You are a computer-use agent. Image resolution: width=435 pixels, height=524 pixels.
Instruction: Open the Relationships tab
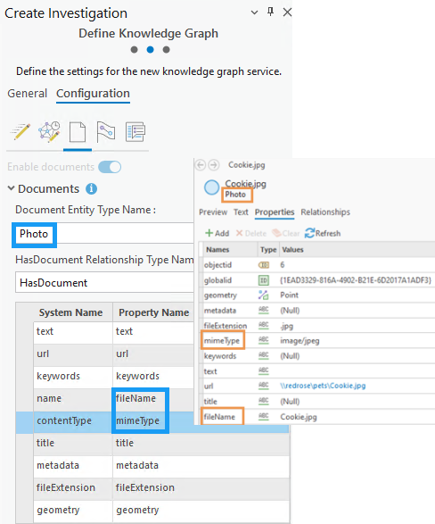(x=325, y=212)
